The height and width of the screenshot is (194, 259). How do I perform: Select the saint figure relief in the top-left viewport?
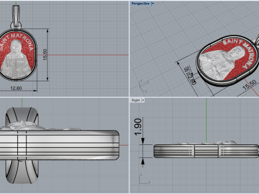tap(16, 59)
